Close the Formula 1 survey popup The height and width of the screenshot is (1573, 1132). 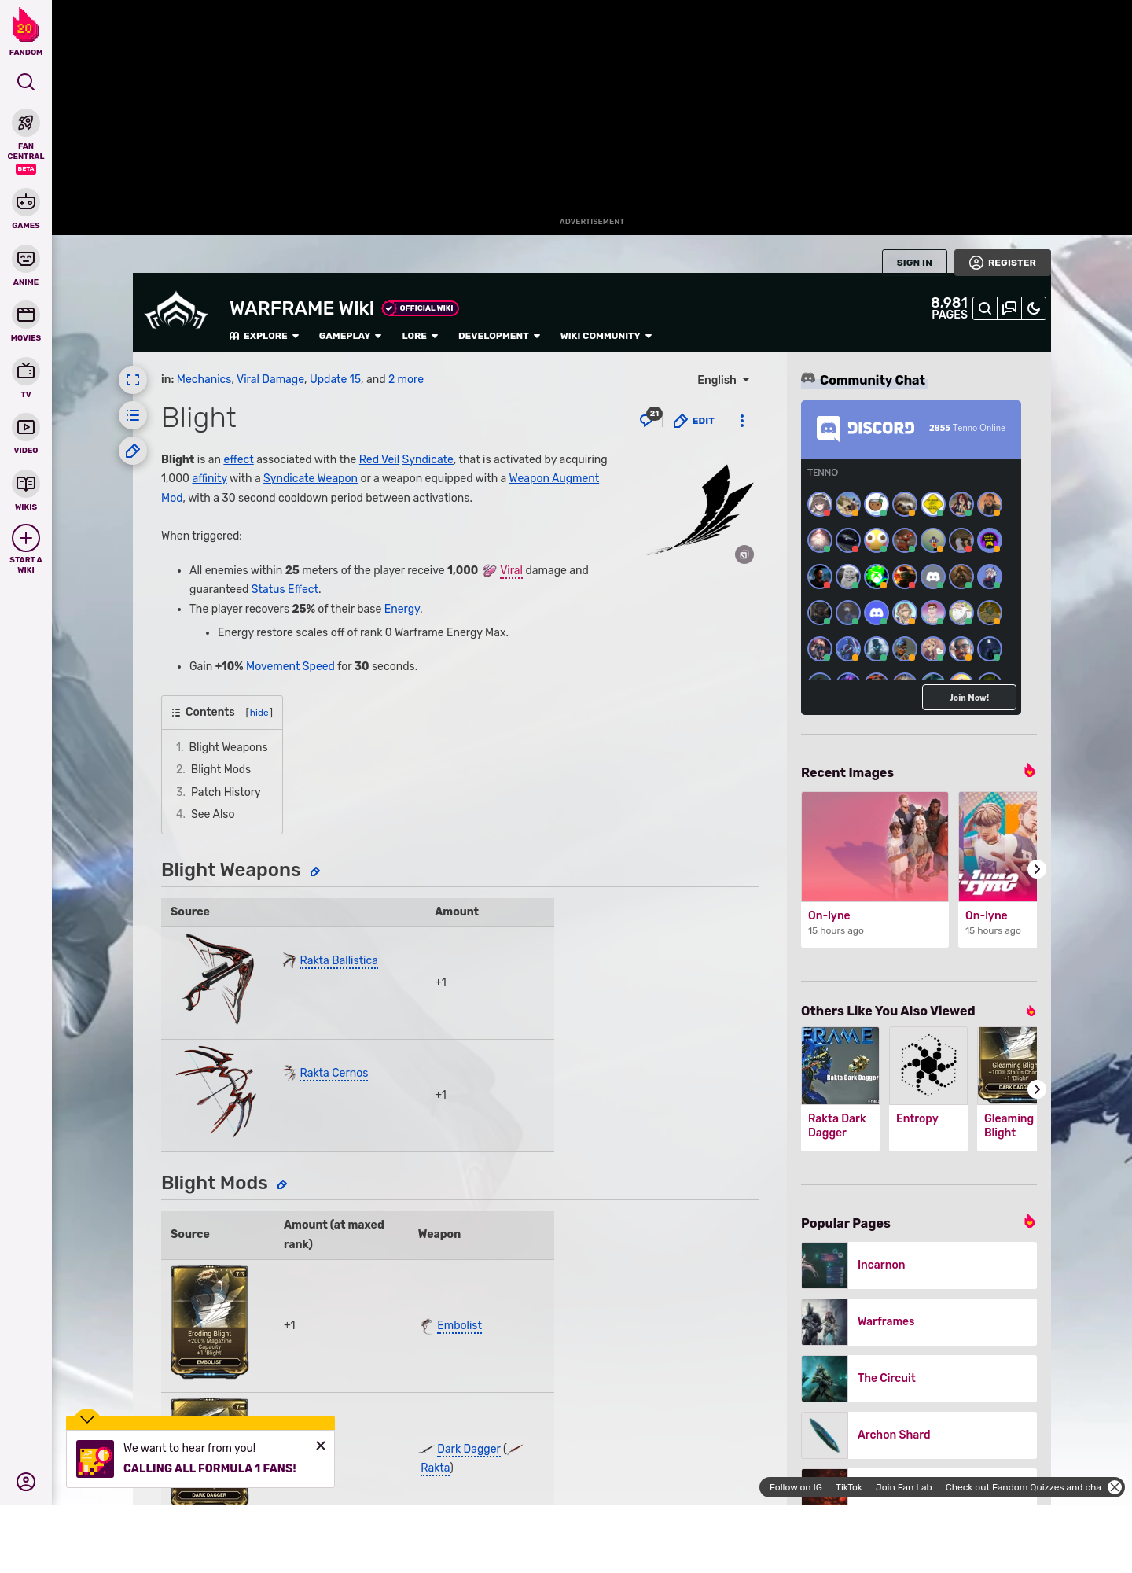point(321,1446)
